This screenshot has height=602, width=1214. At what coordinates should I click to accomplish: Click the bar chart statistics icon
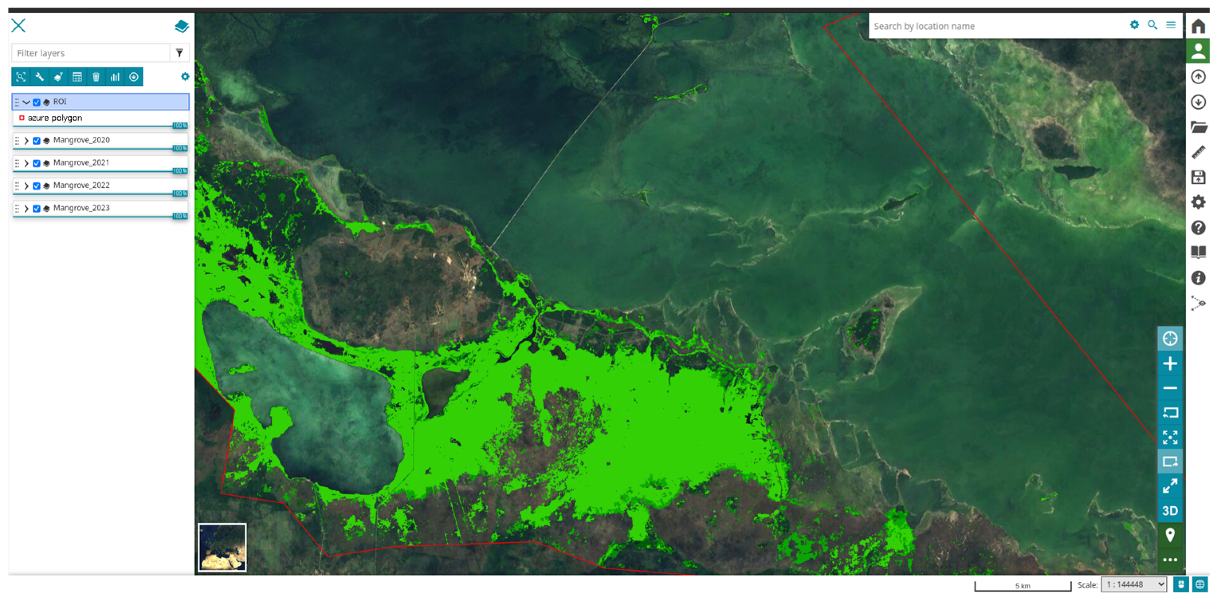tap(115, 77)
